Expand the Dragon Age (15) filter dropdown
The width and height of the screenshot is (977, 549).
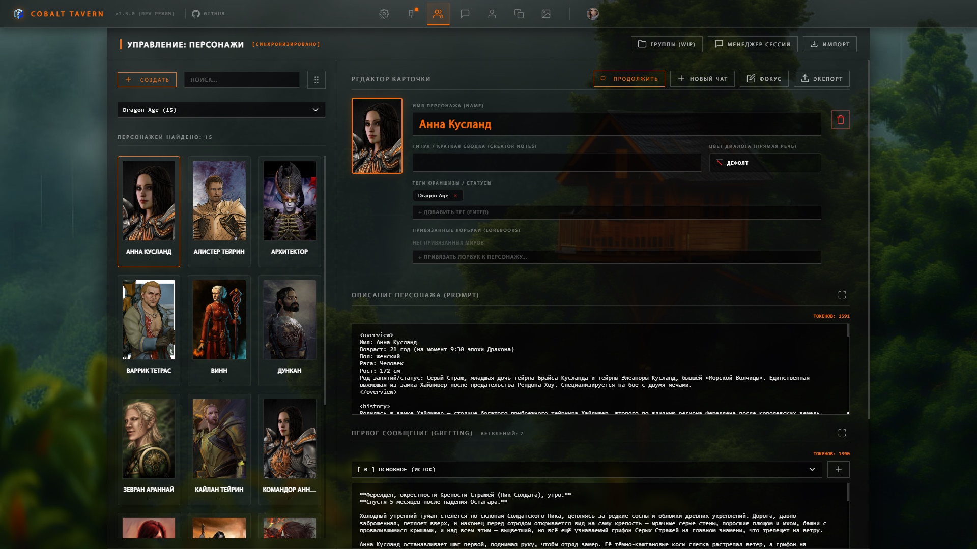pyautogui.click(x=221, y=110)
